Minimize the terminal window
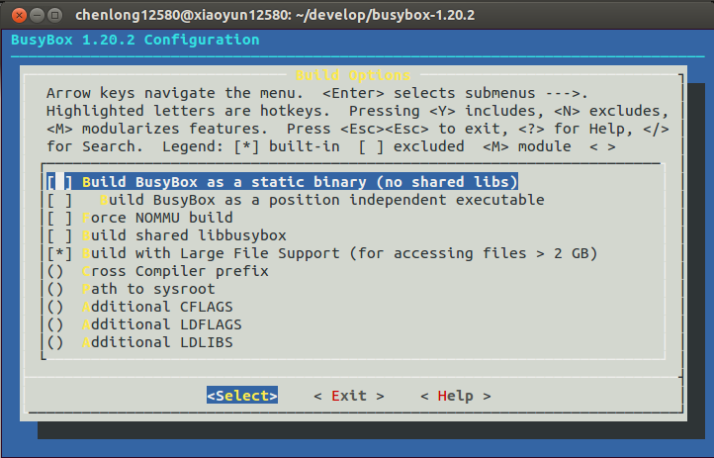 click(x=37, y=16)
